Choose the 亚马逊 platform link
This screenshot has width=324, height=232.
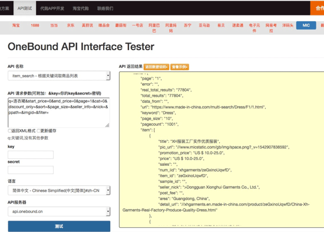coord(204,25)
